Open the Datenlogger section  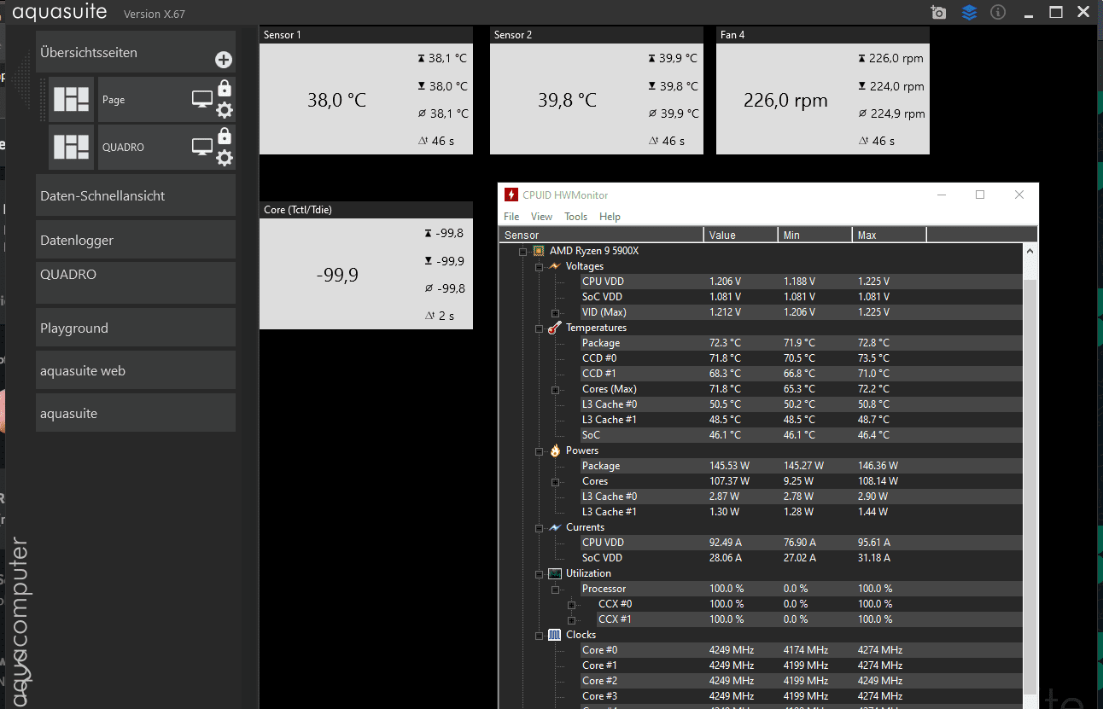click(136, 240)
